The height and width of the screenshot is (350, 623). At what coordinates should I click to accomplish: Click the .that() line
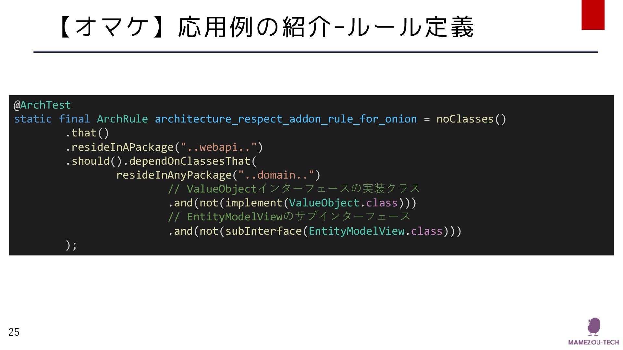pyautogui.click(x=87, y=133)
